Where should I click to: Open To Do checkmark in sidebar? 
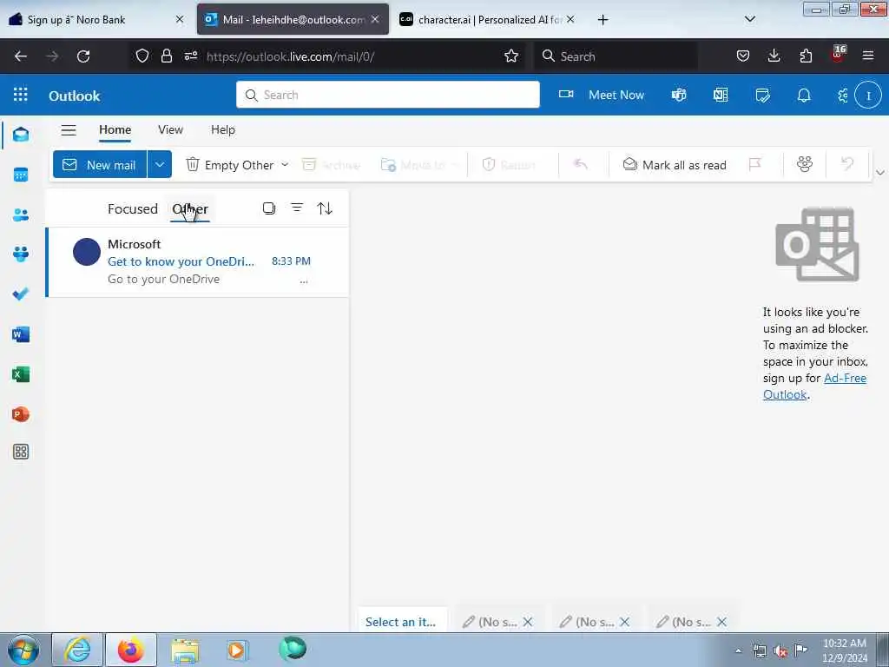(x=21, y=294)
